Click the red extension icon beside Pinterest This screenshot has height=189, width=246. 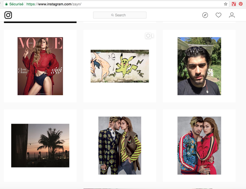tap(234, 4)
